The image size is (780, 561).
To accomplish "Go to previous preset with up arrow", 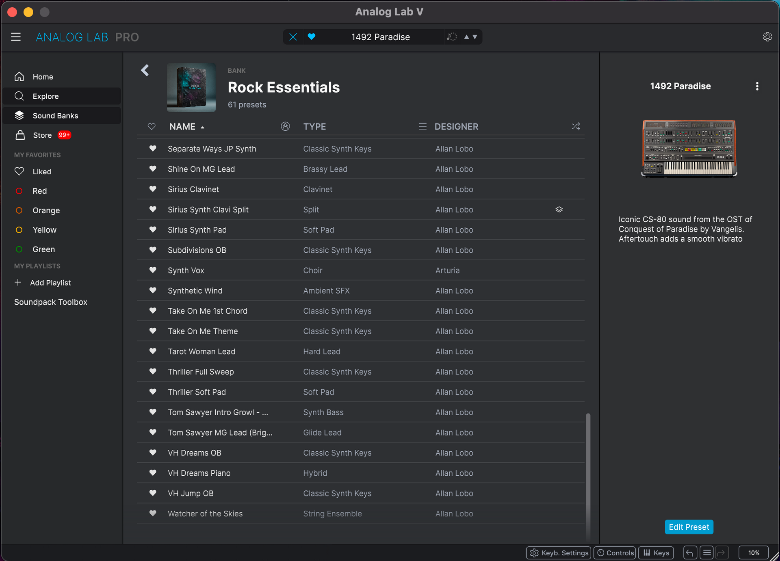I will tap(466, 37).
